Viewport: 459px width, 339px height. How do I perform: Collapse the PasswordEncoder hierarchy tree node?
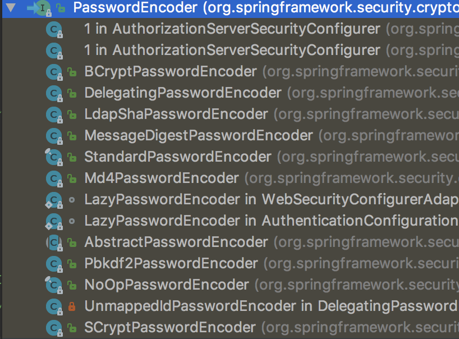[11, 8]
